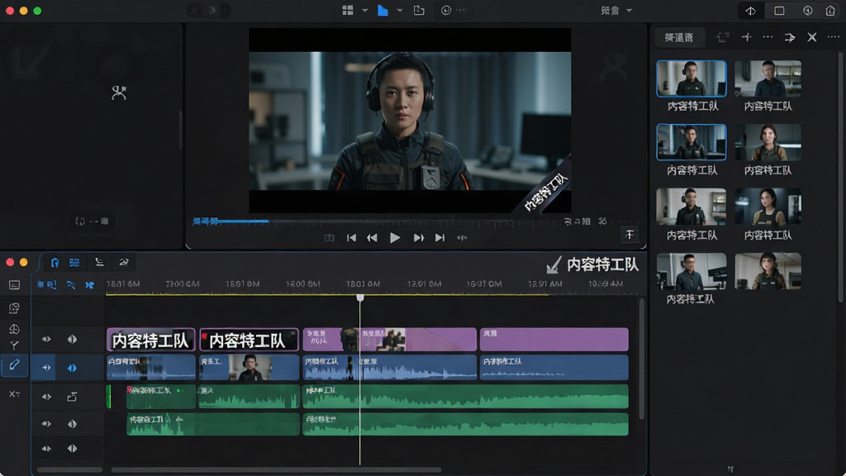The height and width of the screenshot is (476, 846).
Task: Toggle the blue grid icon in timeline toolbar
Action: click(x=74, y=262)
